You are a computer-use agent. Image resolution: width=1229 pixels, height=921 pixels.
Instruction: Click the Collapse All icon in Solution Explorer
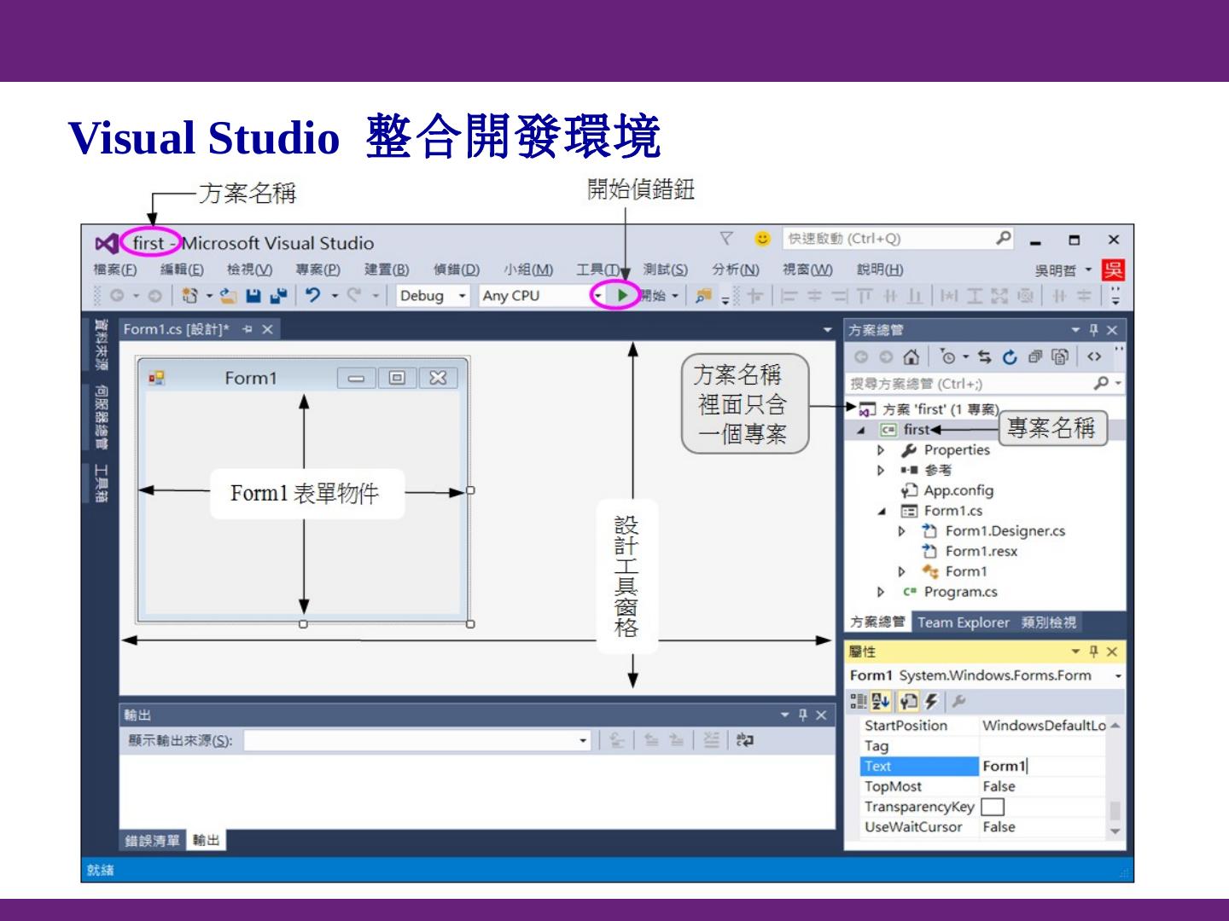coord(1034,357)
